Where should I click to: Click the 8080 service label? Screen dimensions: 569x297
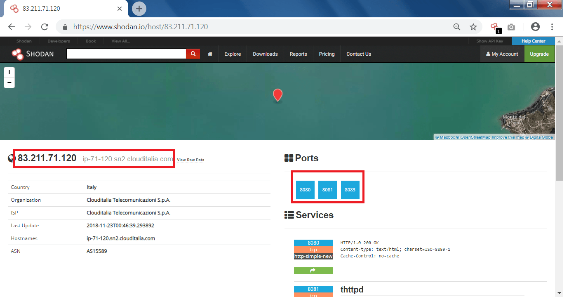point(313,243)
